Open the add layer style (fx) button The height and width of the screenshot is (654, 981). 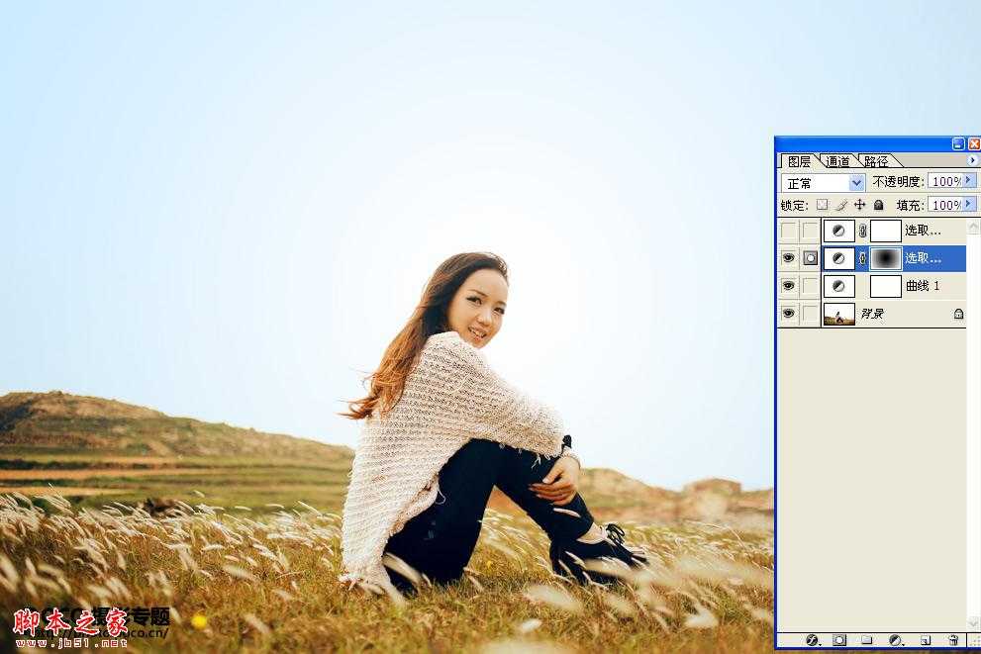click(812, 640)
